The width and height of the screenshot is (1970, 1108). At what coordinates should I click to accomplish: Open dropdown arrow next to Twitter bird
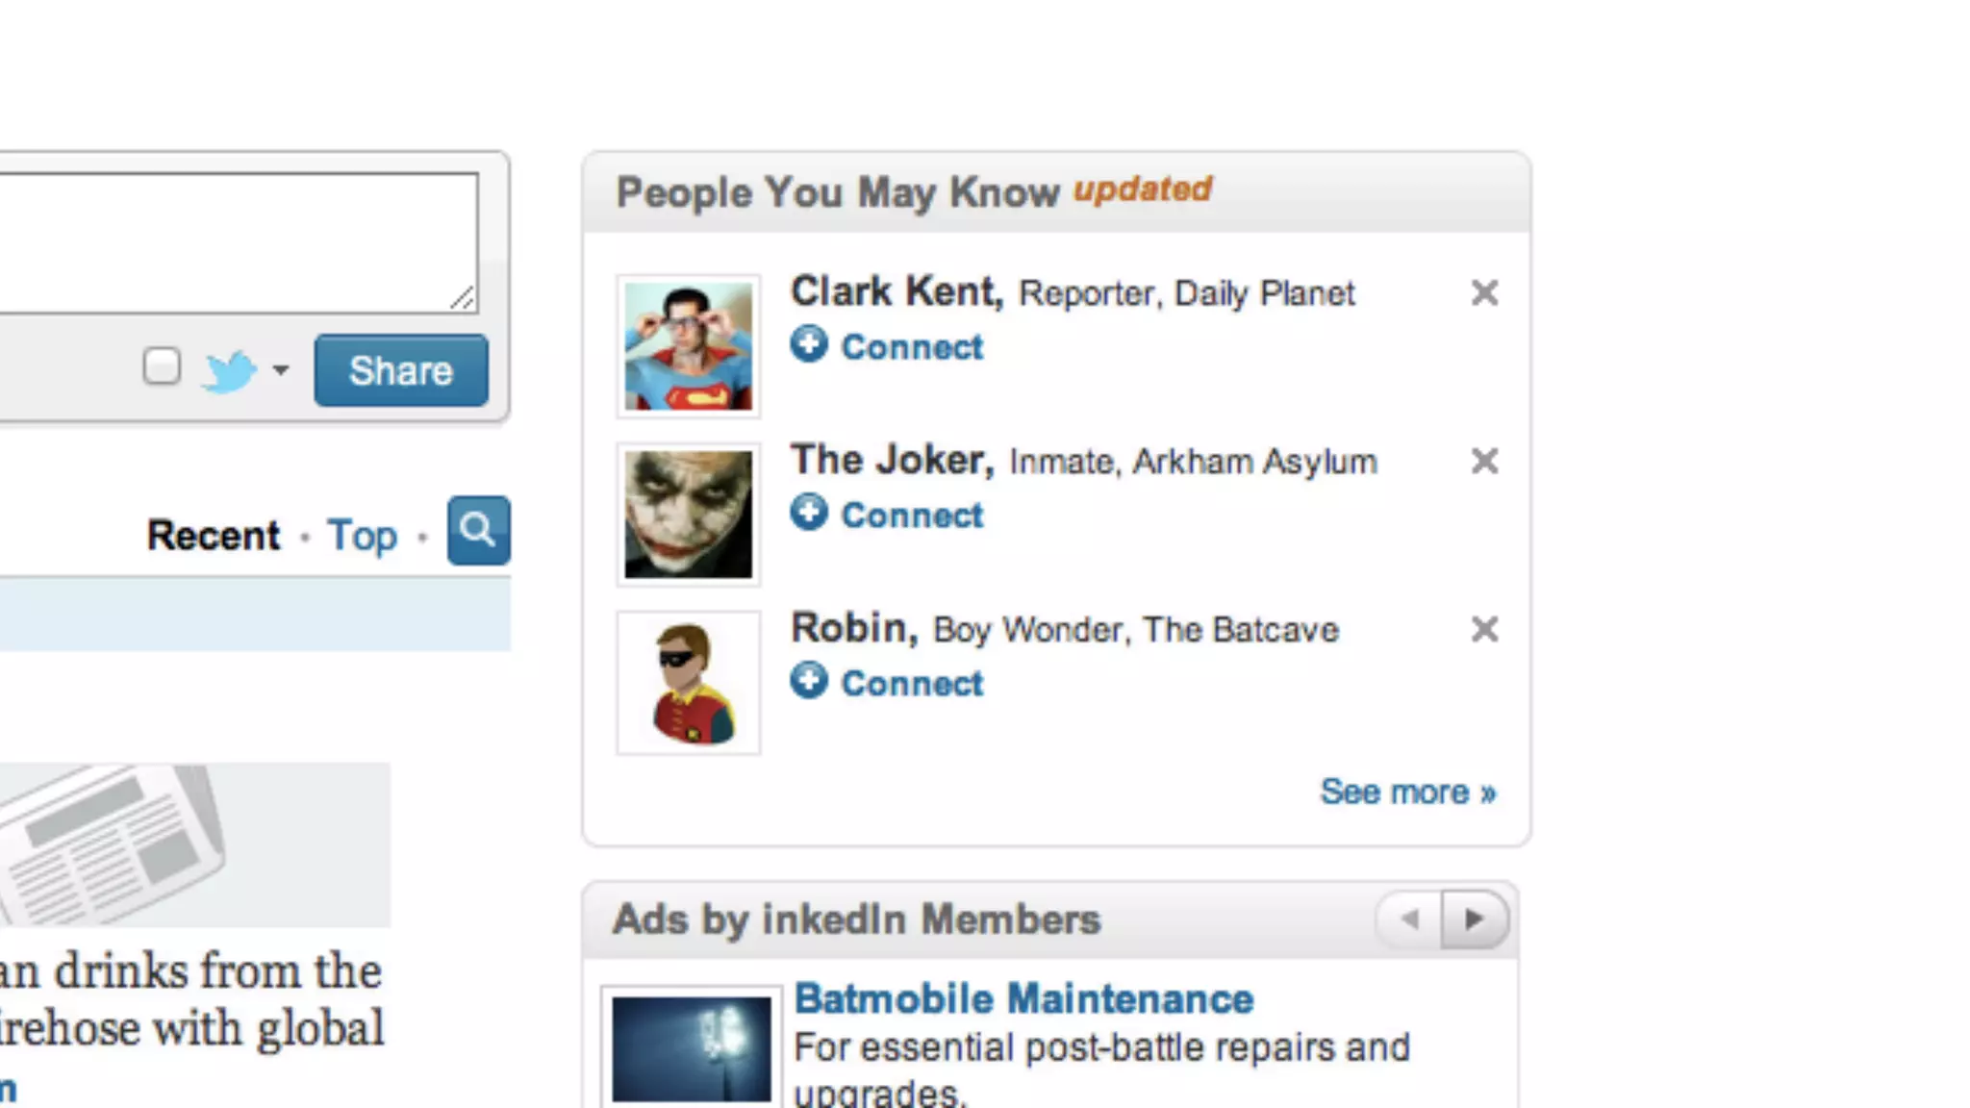point(281,369)
